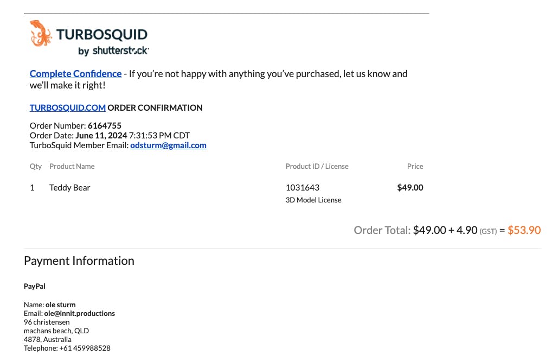Click the odsturm@gmail.com email link

[x=168, y=145]
